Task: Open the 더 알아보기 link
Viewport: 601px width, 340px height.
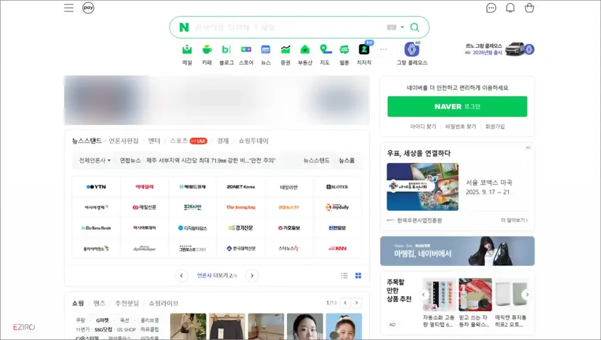Action: point(514,220)
